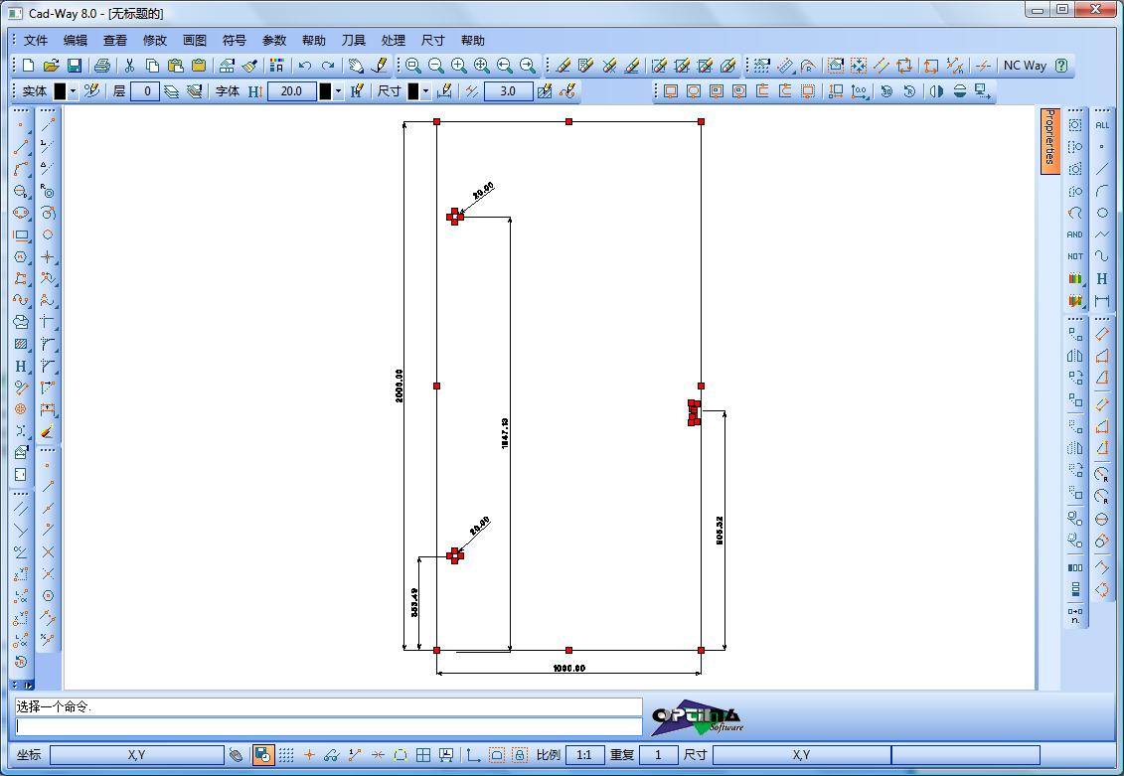This screenshot has width=1124, height=776.
Task: Redo the undone action
Action: (328, 66)
